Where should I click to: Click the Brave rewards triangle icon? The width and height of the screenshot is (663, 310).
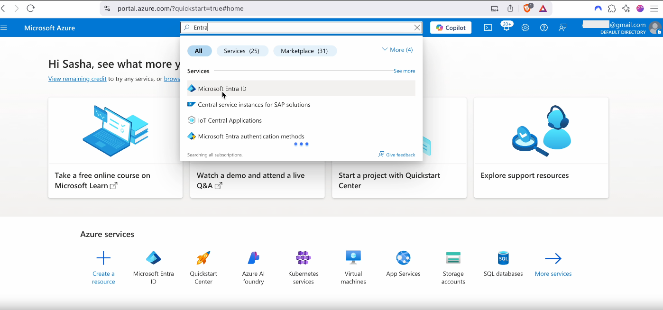point(543,9)
